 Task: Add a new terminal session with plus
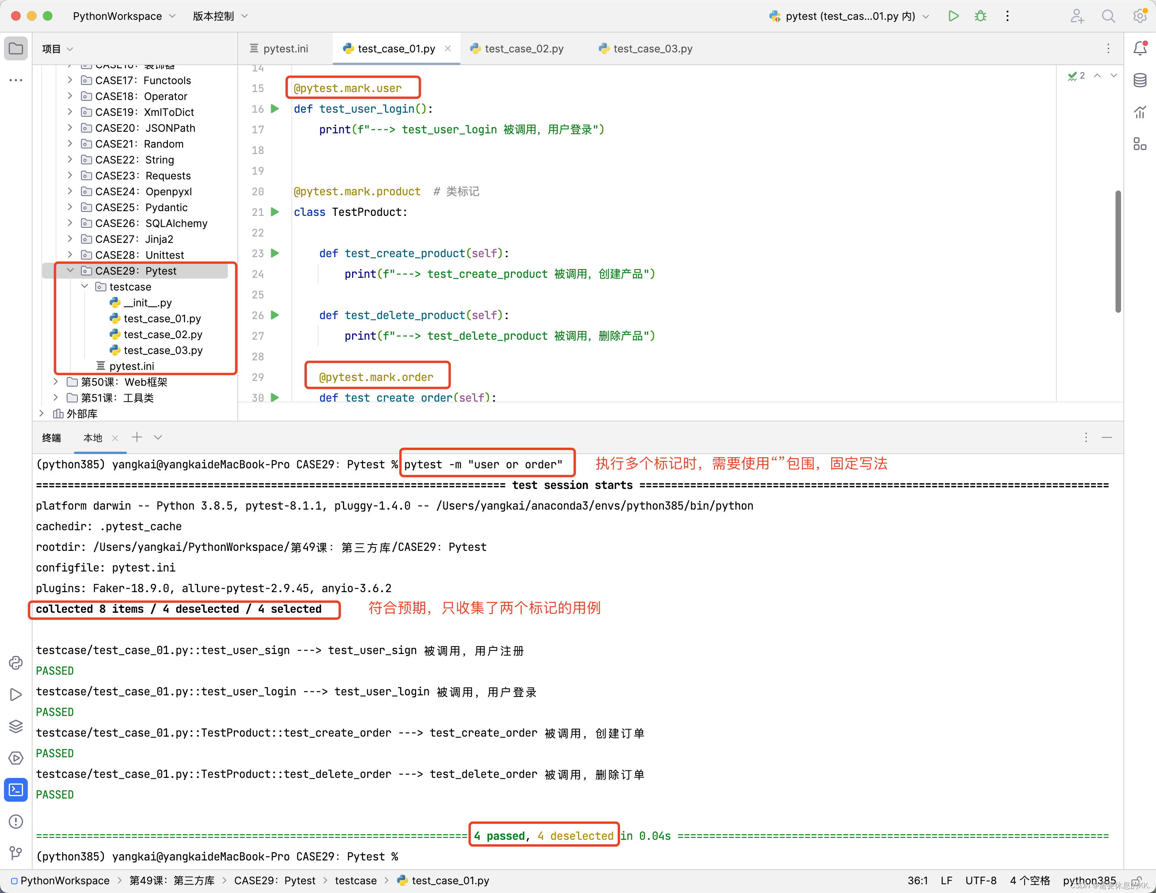pos(137,437)
